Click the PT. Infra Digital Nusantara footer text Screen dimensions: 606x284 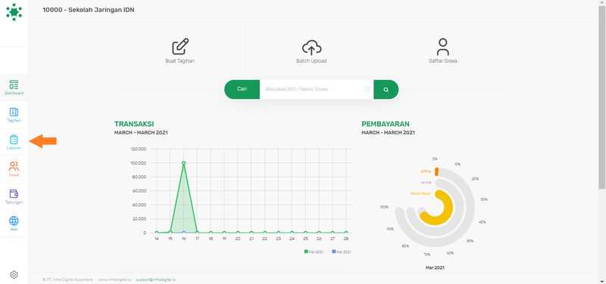[67, 279]
